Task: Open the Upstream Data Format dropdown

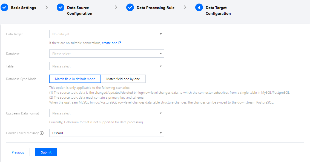Action: (107, 113)
